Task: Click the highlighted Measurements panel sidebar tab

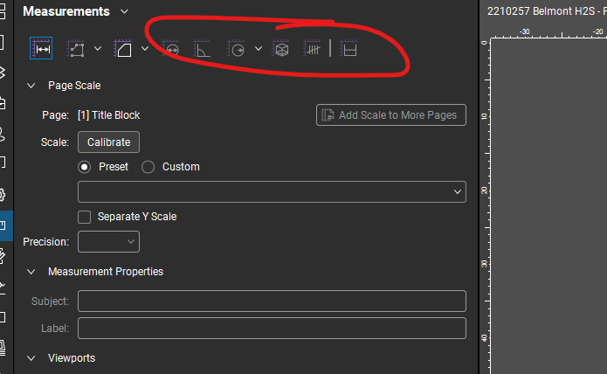Action: (6, 226)
